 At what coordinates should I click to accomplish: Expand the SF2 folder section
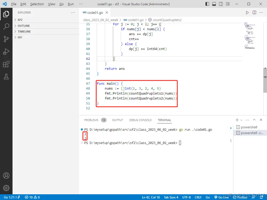46,20
